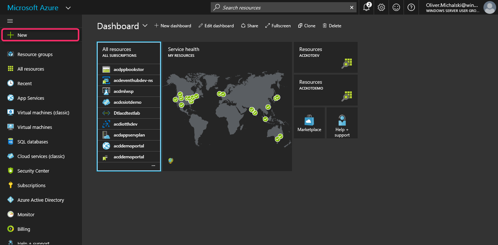
Task: Click the Security Center shield icon
Action: [x=11, y=171]
